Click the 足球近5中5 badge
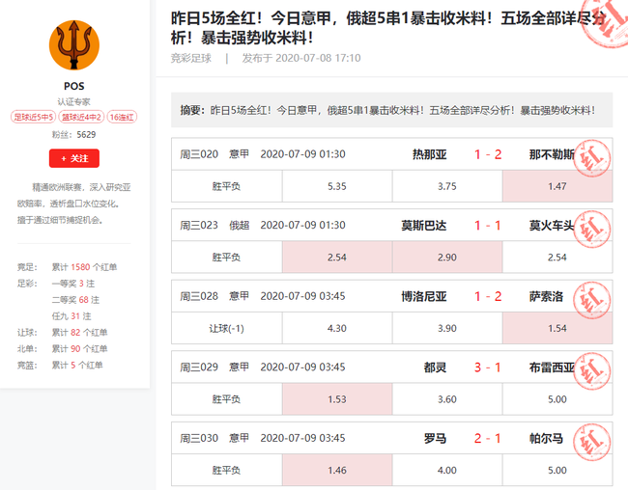Viewport: 628px width, 490px height. (x=33, y=118)
